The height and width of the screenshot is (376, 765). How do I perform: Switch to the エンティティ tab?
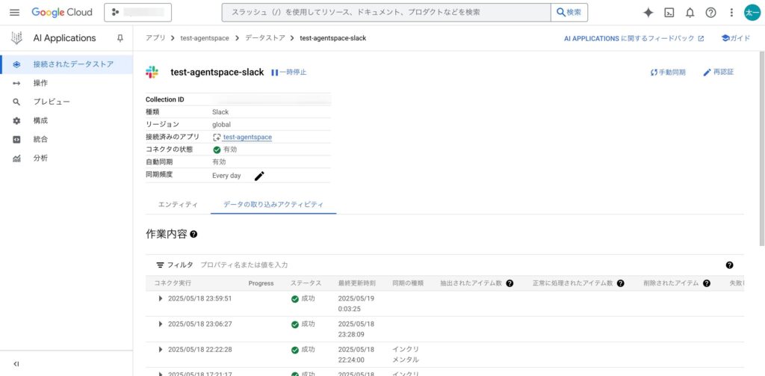pyautogui.click(x=178, y=205)
